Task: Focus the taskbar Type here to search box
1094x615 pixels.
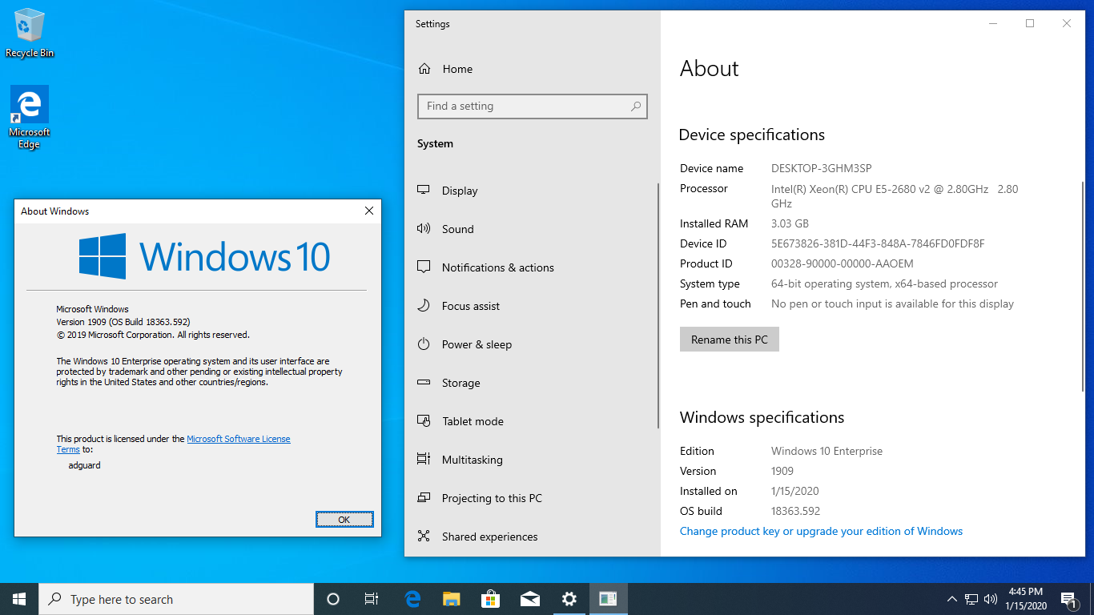Action: 176,599
